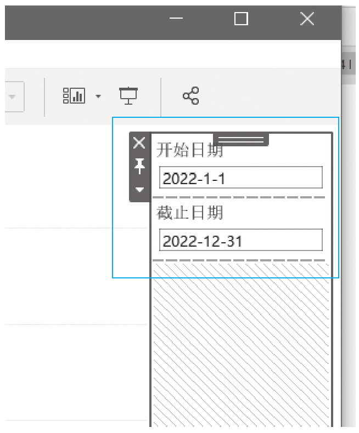The height and width of the screenshot is (433, 359).
Task: Open the chart type Show Me icon
Action: click(x=74, y=95)
